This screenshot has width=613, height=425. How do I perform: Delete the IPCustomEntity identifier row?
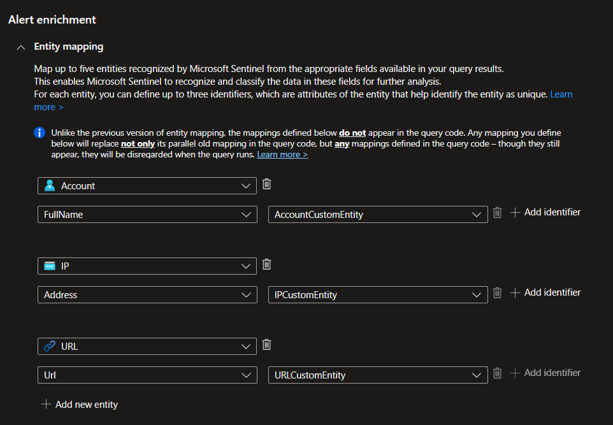coord(497,292)
